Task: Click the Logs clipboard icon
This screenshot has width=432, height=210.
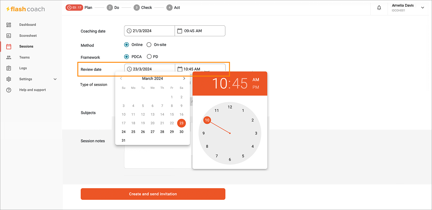Action: 9,68
